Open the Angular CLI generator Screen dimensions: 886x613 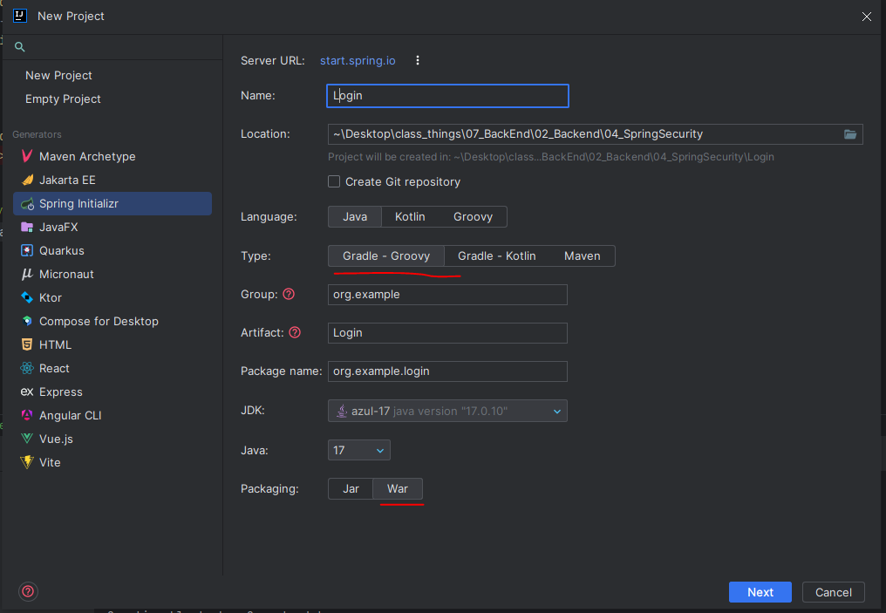(112, 415)
